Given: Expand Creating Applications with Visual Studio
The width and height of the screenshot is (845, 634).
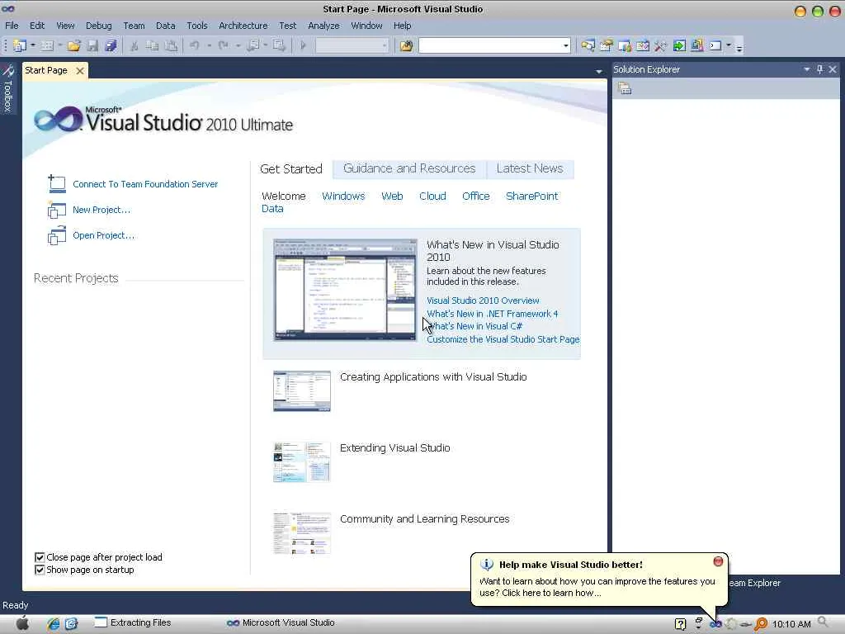Looking at the screenshot, I should [433, 377].
